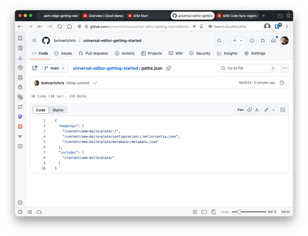Viewport: 308px width, 236px height.
Task: Switch to AEM Code Sync browser tab
Action: pos(238,16)
